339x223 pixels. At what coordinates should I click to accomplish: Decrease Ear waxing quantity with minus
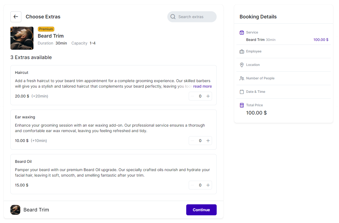click(x=193, y=141)
